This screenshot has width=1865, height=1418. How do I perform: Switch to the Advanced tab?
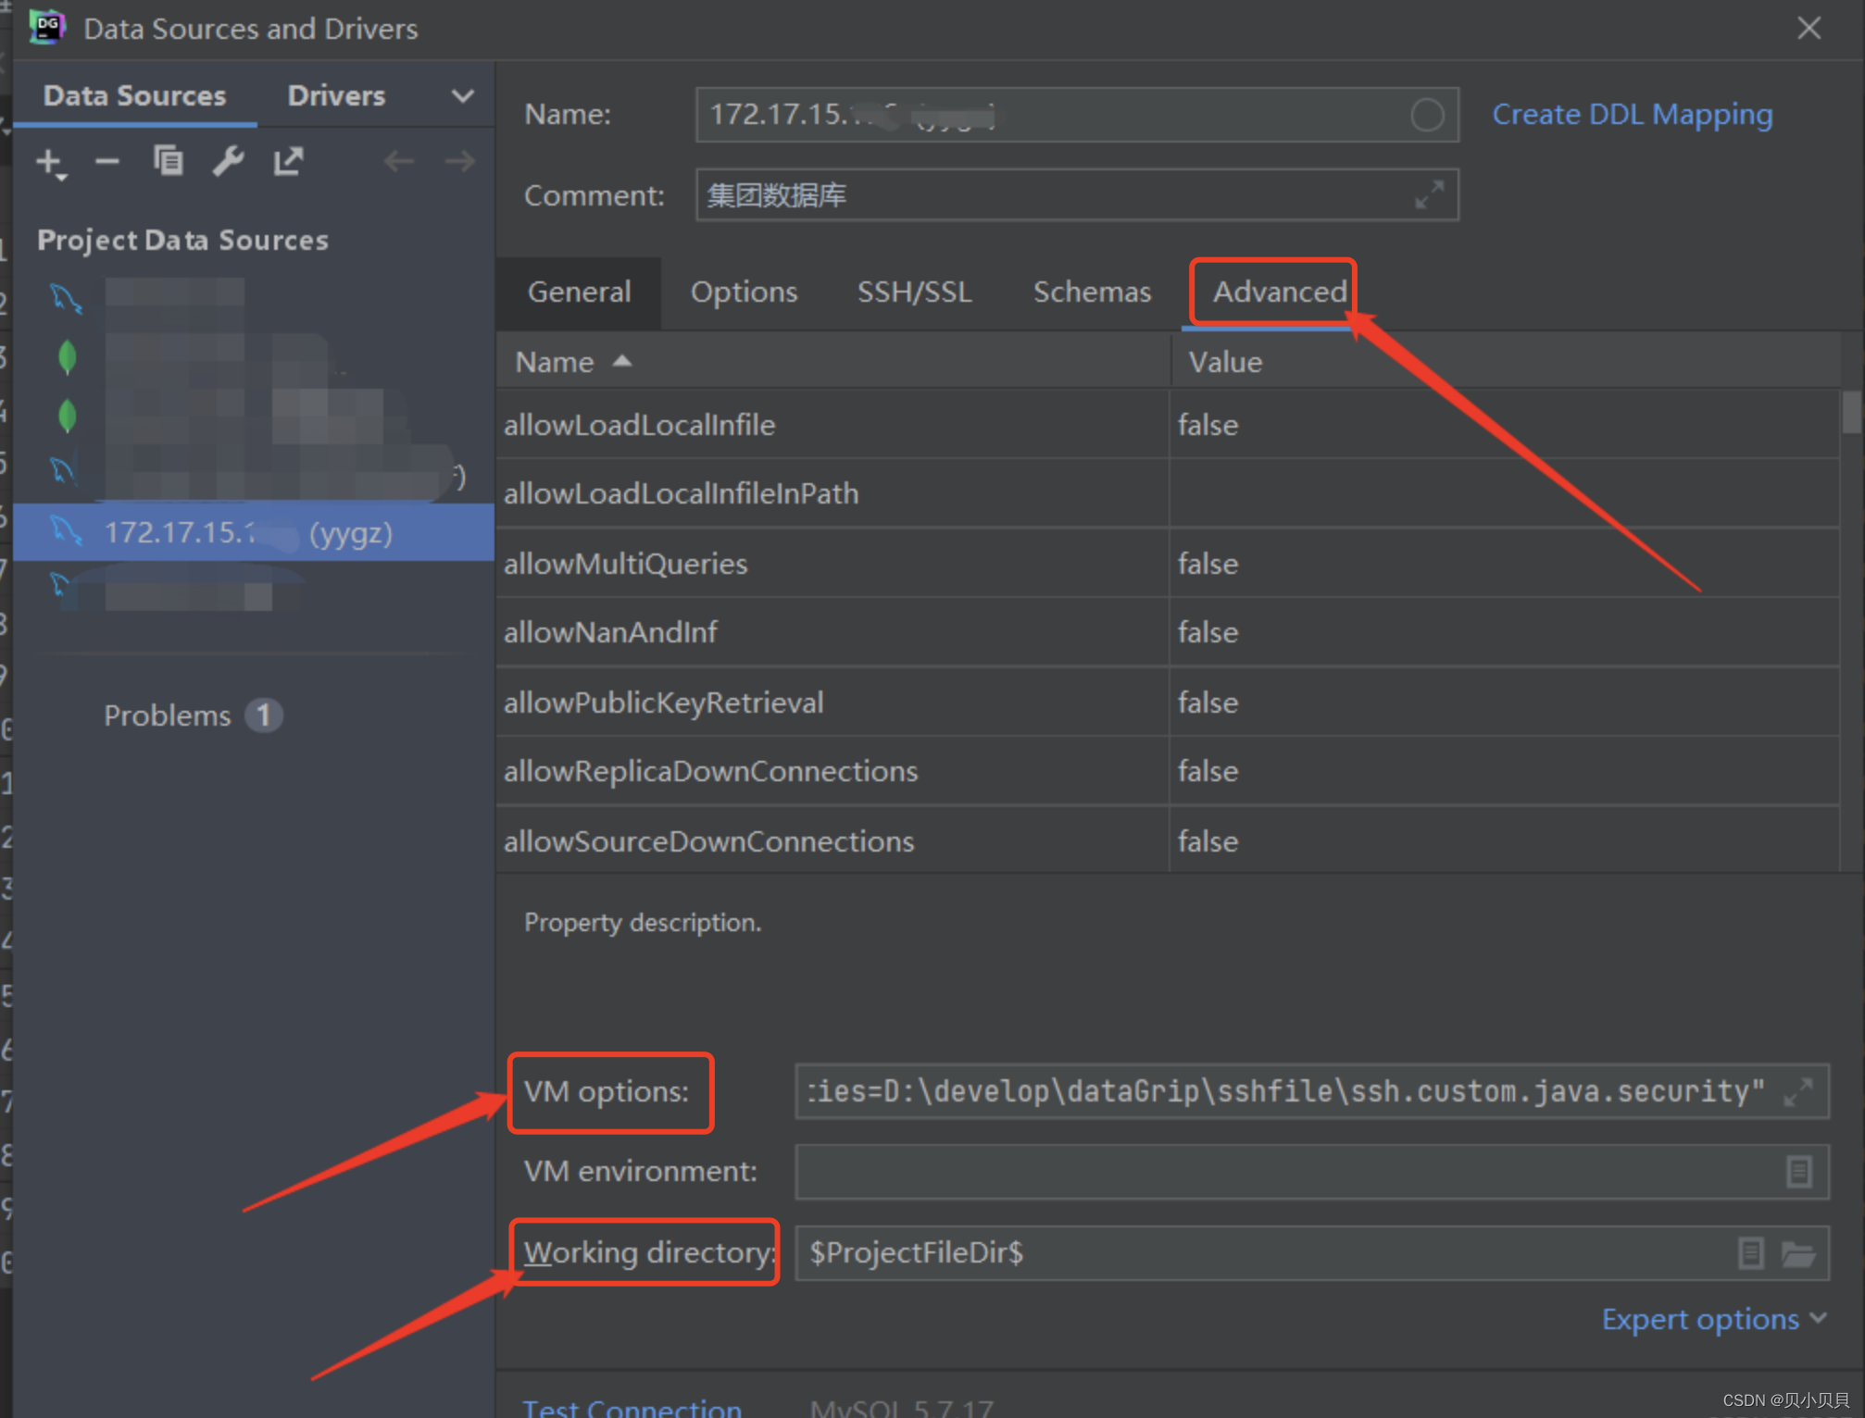point(1279,292)
